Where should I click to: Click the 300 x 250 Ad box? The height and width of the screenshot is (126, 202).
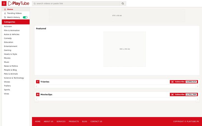coord(125,49)
